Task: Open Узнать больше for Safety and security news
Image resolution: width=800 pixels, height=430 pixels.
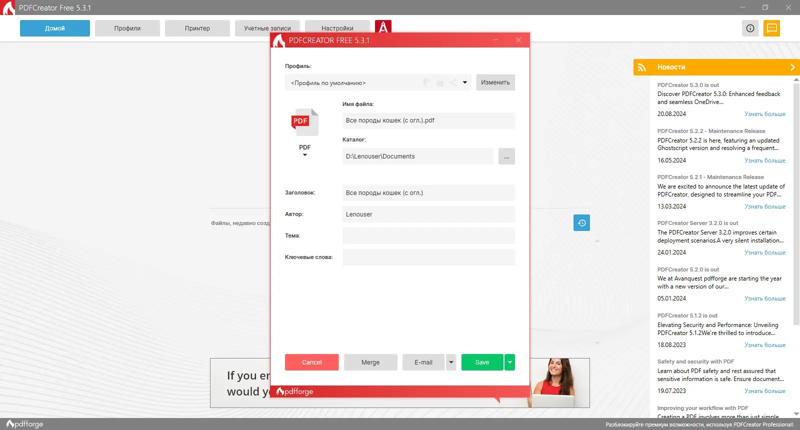Action: pyautogui.click(x=765, y=391)
